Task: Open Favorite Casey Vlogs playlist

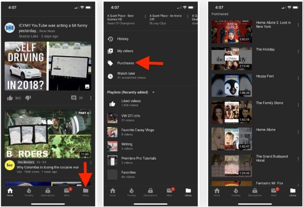Action: click(x=150, y=132)
